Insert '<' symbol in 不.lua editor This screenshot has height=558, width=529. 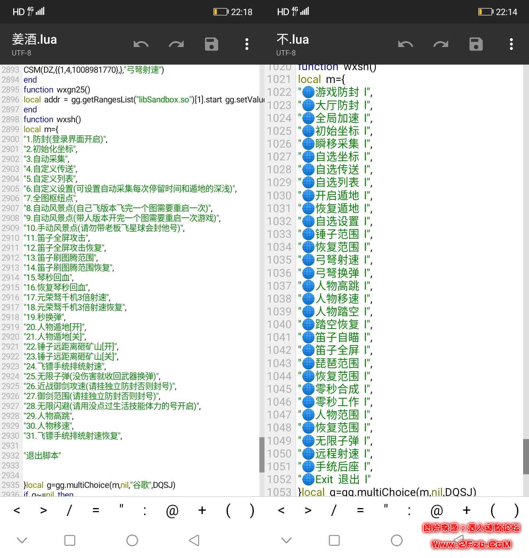[x=281, y=510]
